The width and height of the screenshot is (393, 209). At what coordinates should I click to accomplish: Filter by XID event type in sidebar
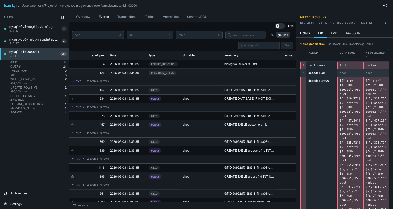point(38,75)
